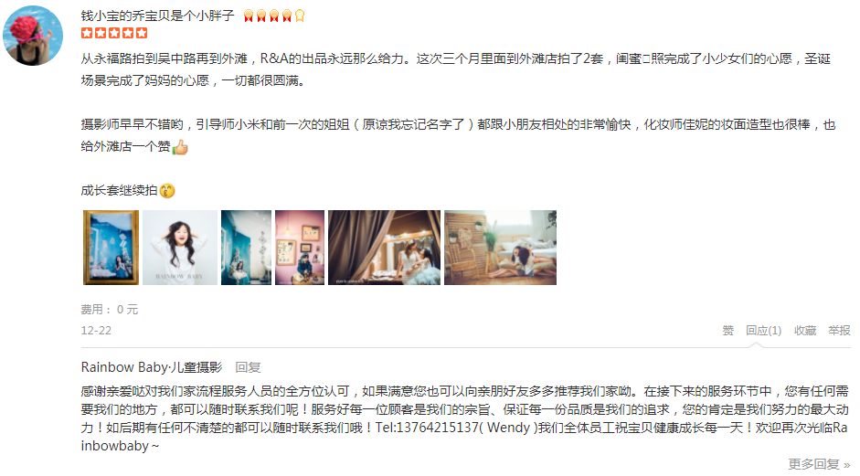Save the review using 收藏
Image resolution: width=860 pixels, height=476 pixels.
pos(805,330)
